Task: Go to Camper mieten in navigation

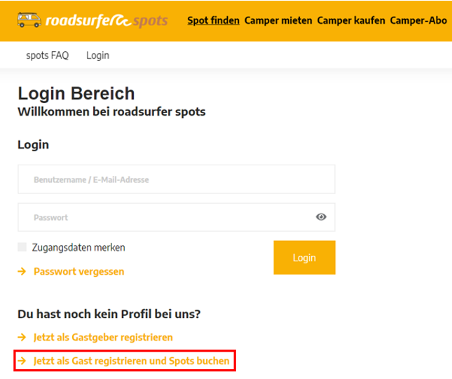Action: pos(278,20)
